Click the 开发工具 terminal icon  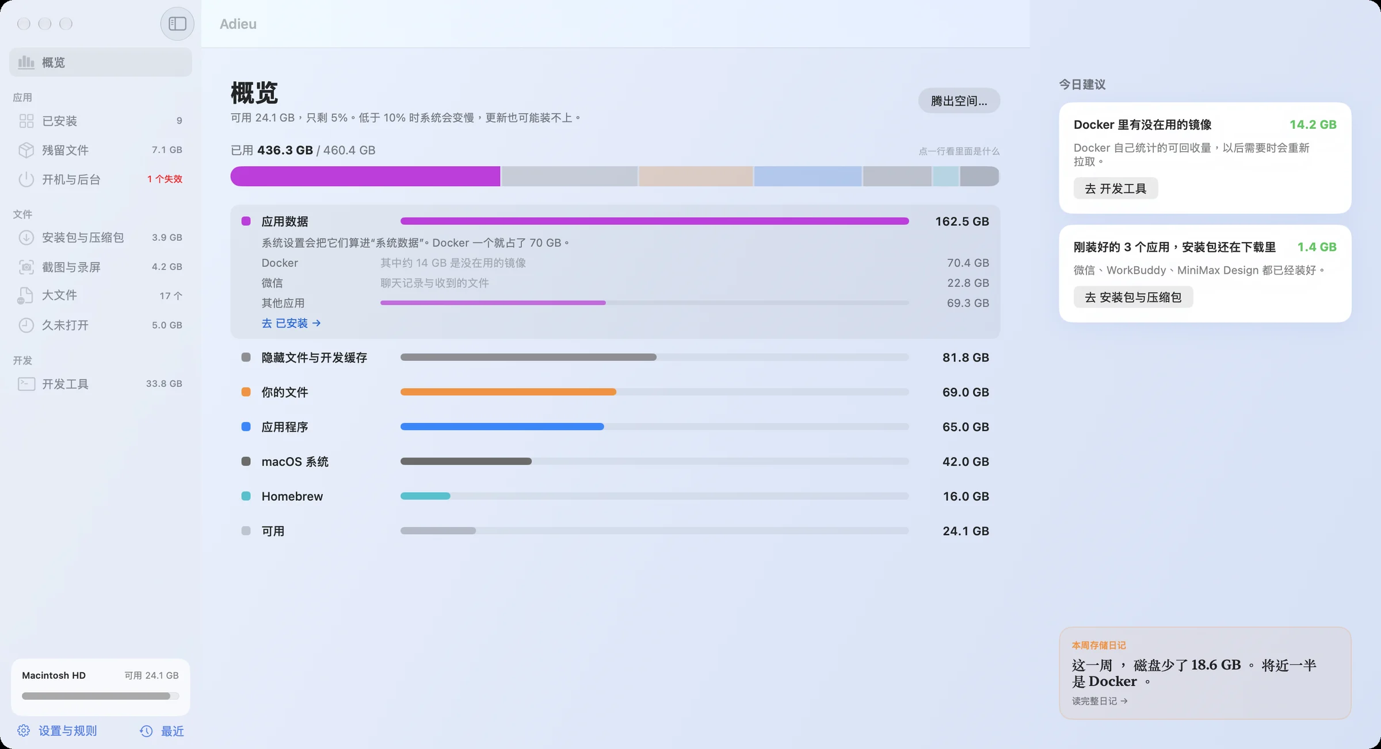pyautogui.click(x=26, y=383)
